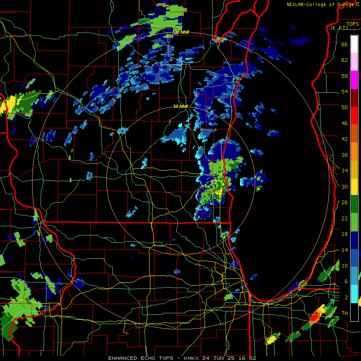Viewport: 361px width, 361px height.
Task: Click the '10' legend value
Action: (x=345, y=266)
